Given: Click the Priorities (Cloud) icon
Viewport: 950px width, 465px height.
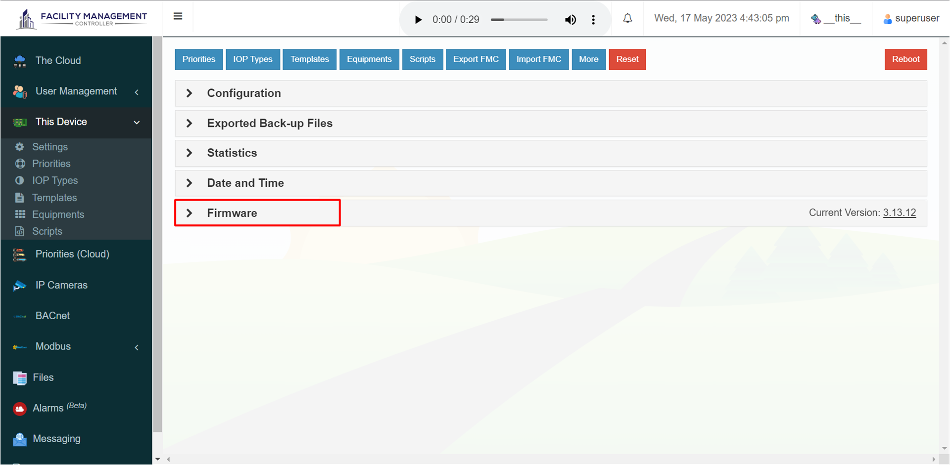Looking at the screenshot, I should [x=20, y=254].
